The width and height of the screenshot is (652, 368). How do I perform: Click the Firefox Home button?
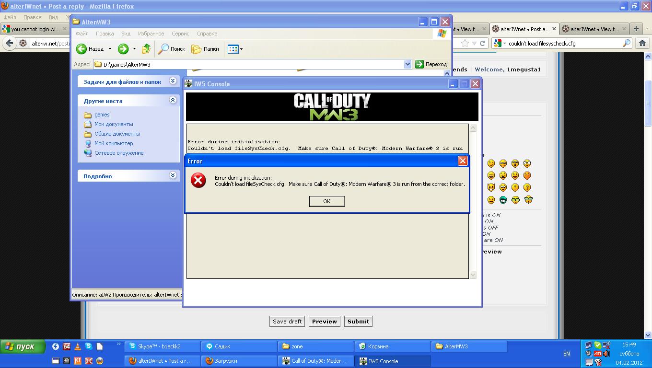pos(642,43)
